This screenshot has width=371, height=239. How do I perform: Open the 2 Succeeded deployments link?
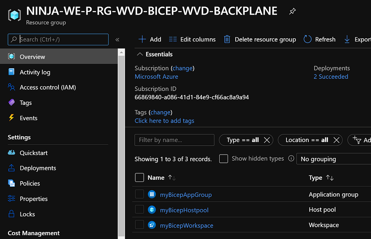click(x=331, y=77)
